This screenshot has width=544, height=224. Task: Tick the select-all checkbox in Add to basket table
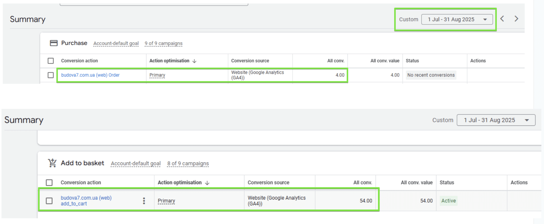pyautogui.click(x=49, y=183)
